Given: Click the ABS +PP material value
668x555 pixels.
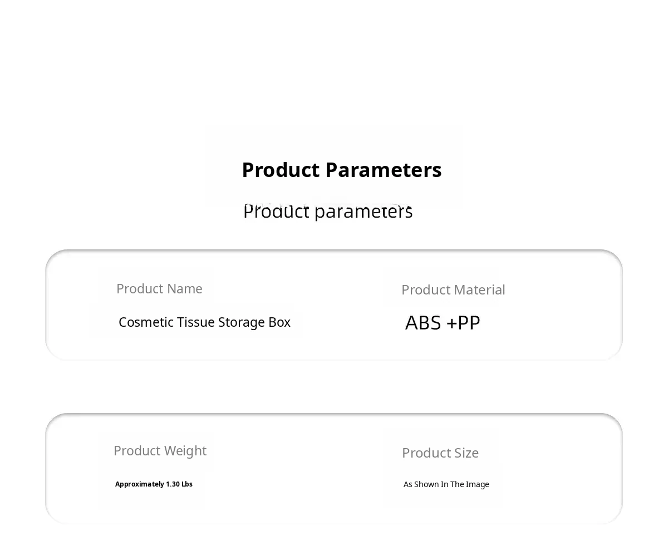Looking at the screenshot, I should click(x=443, y=323).
